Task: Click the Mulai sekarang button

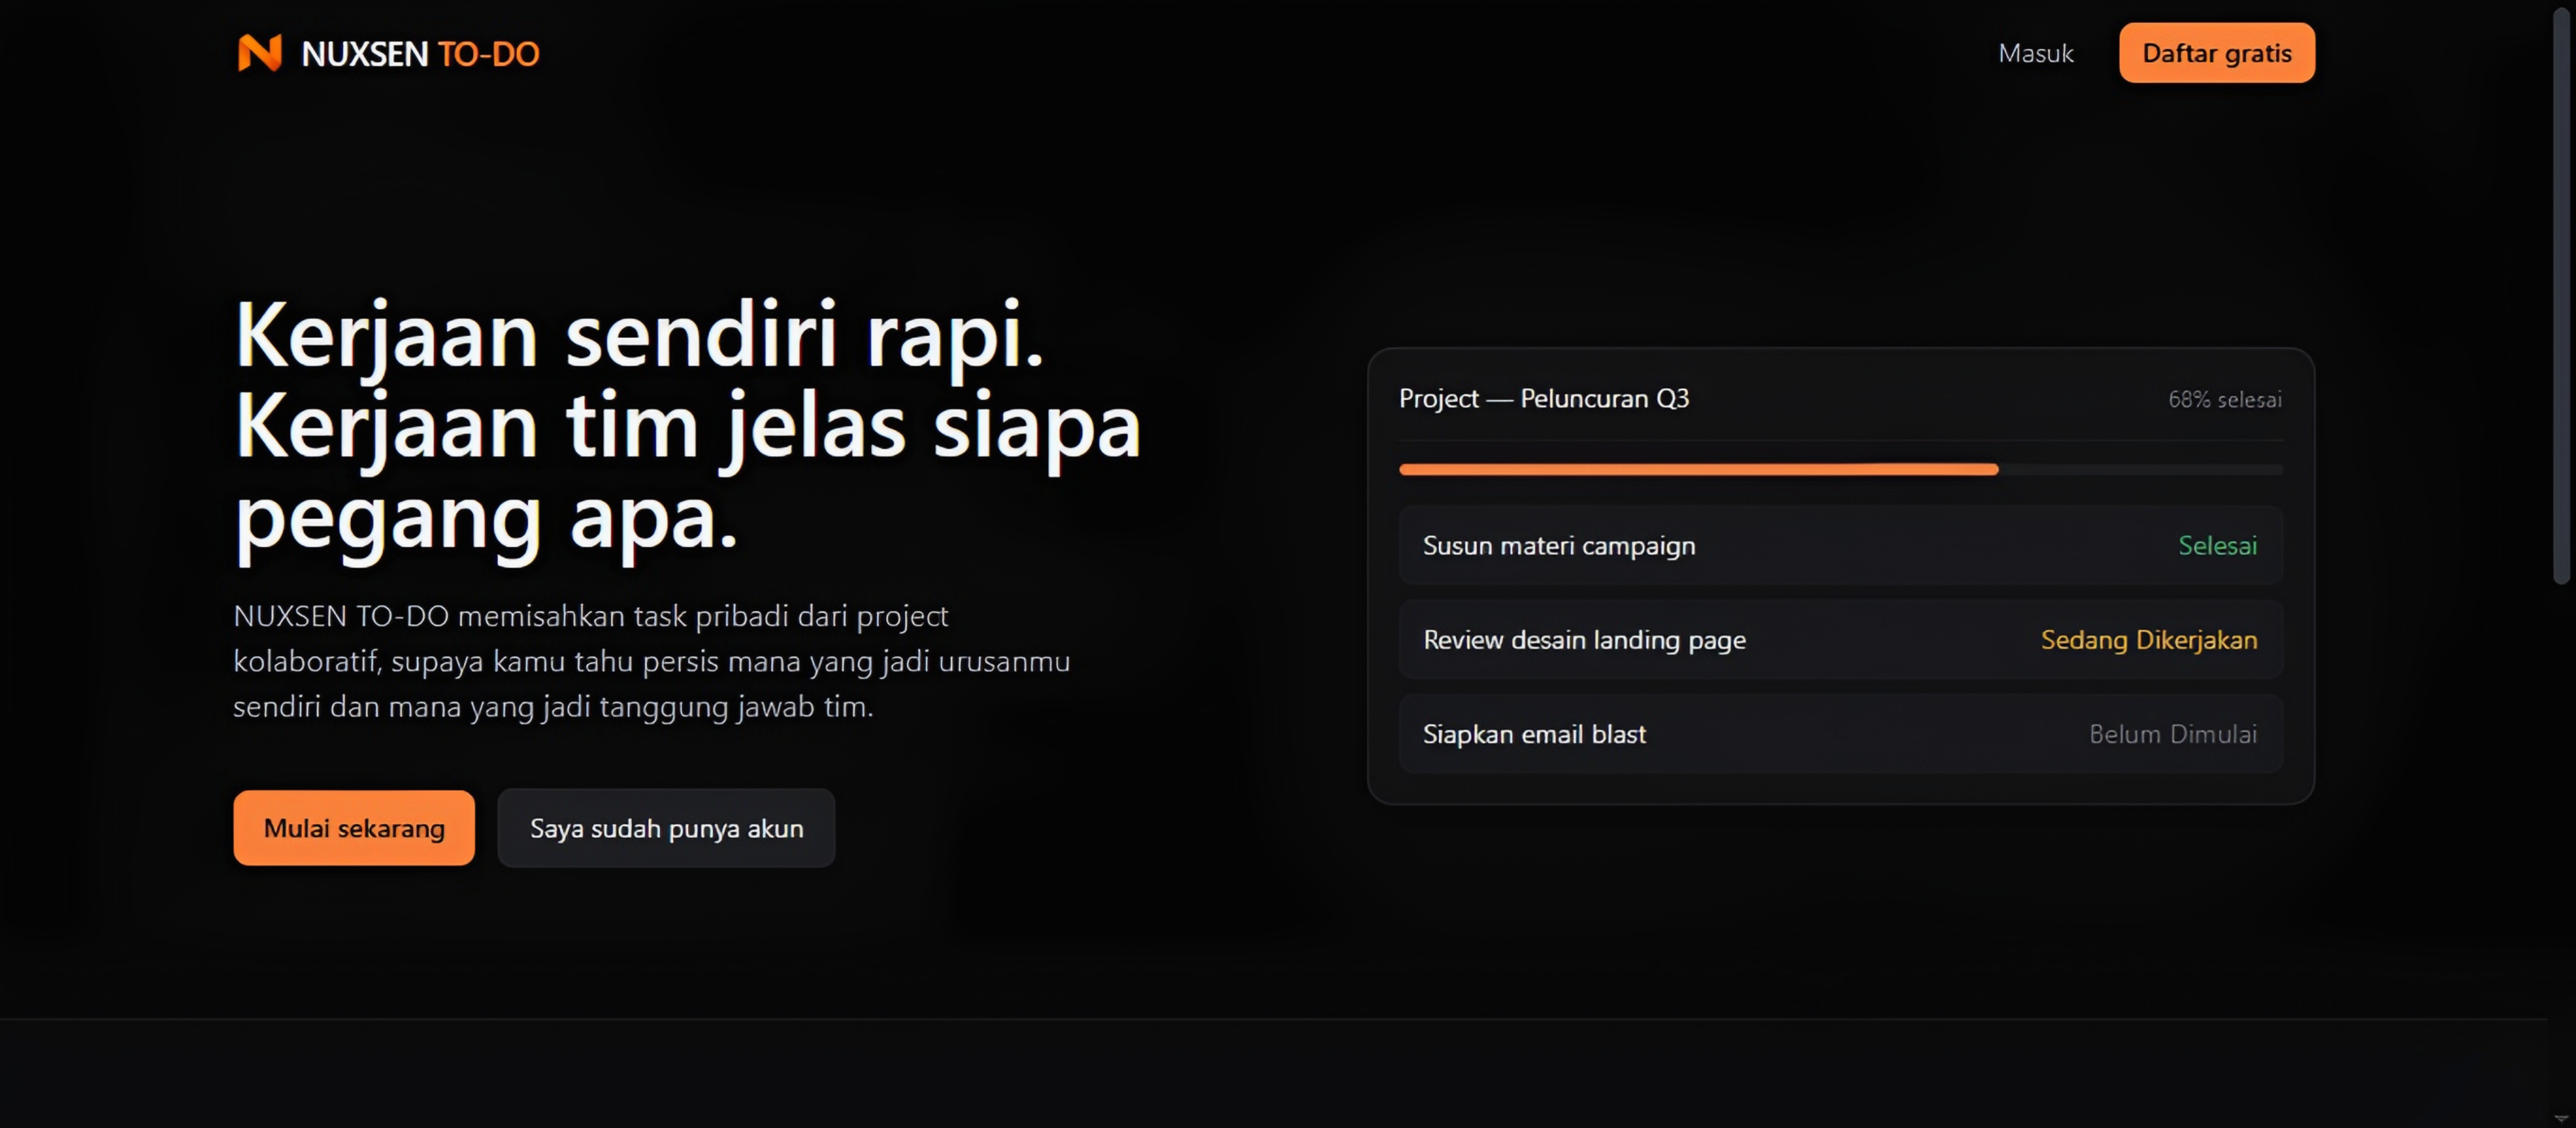Action: click(354, 828)
